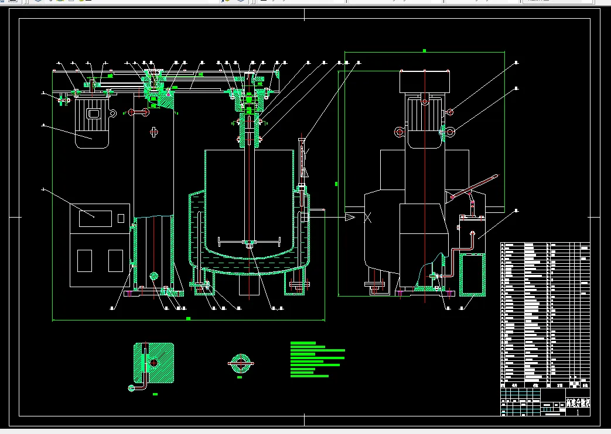Select the bottom horizontal dimension line of front view
611x434 pixels.
(x=188, y=320)
